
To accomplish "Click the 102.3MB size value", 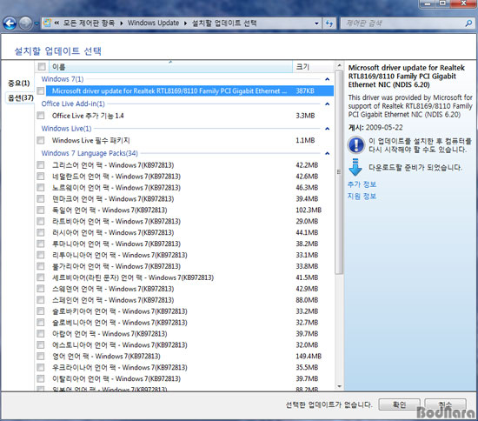I will click(309, 210).
